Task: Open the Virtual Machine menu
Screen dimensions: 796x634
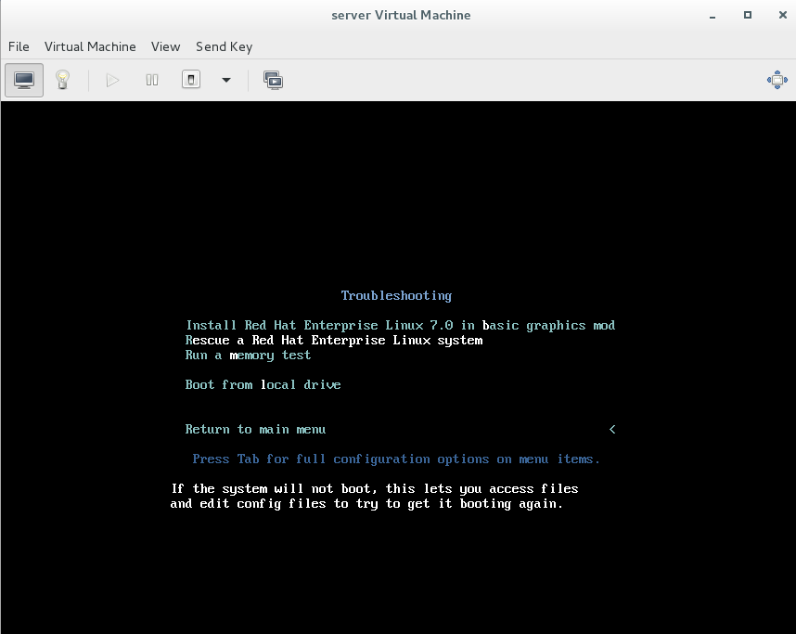Action: pos(90,46)
